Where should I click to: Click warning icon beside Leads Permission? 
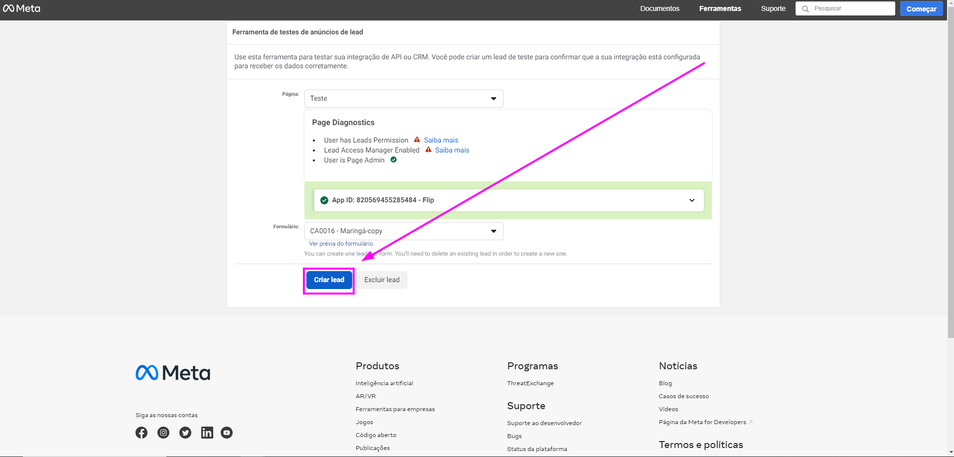pos(417,140)
